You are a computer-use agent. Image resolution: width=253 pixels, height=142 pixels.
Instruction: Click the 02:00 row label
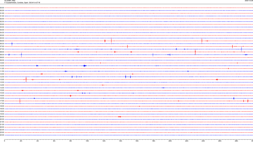(2, 19)
